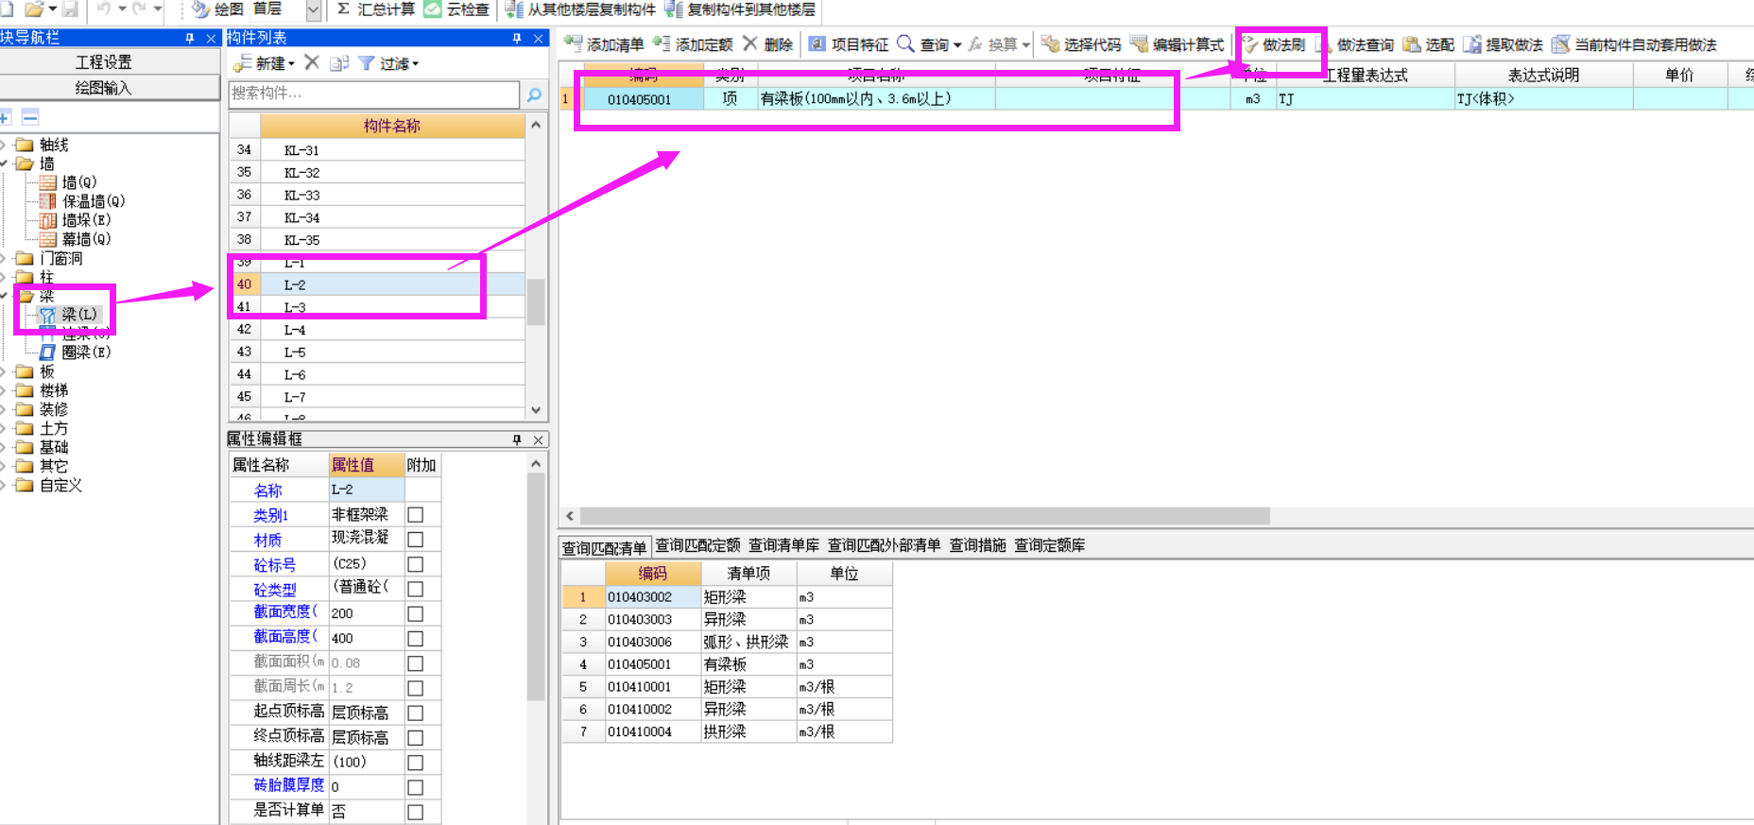Tick the 附加 checkbox for 轴线距梁左
Viewport: 1754px width, 825px height.
415,763
